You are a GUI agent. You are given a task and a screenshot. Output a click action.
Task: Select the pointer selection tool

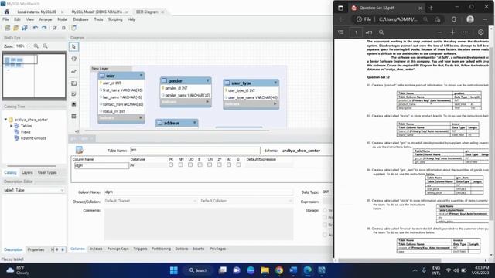coord(74,47)
